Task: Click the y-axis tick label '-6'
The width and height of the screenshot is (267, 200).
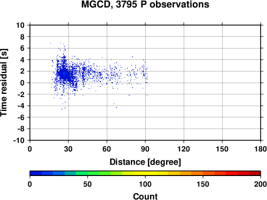Action: point(21,117)
